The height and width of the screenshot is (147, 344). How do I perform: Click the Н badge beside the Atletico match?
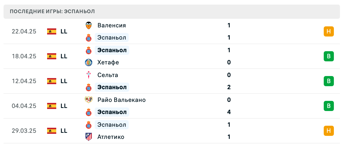click(329, 131)
